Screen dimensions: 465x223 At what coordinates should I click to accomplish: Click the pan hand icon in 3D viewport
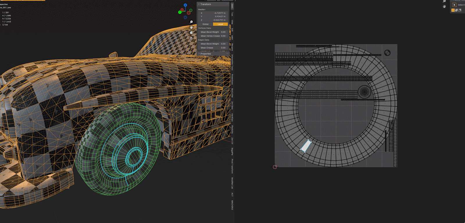pyautogui.click(x=191, y=27)
